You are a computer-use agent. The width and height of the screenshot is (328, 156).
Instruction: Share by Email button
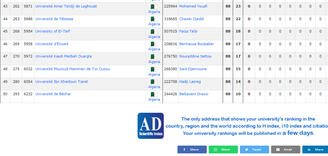coord(285,149)
